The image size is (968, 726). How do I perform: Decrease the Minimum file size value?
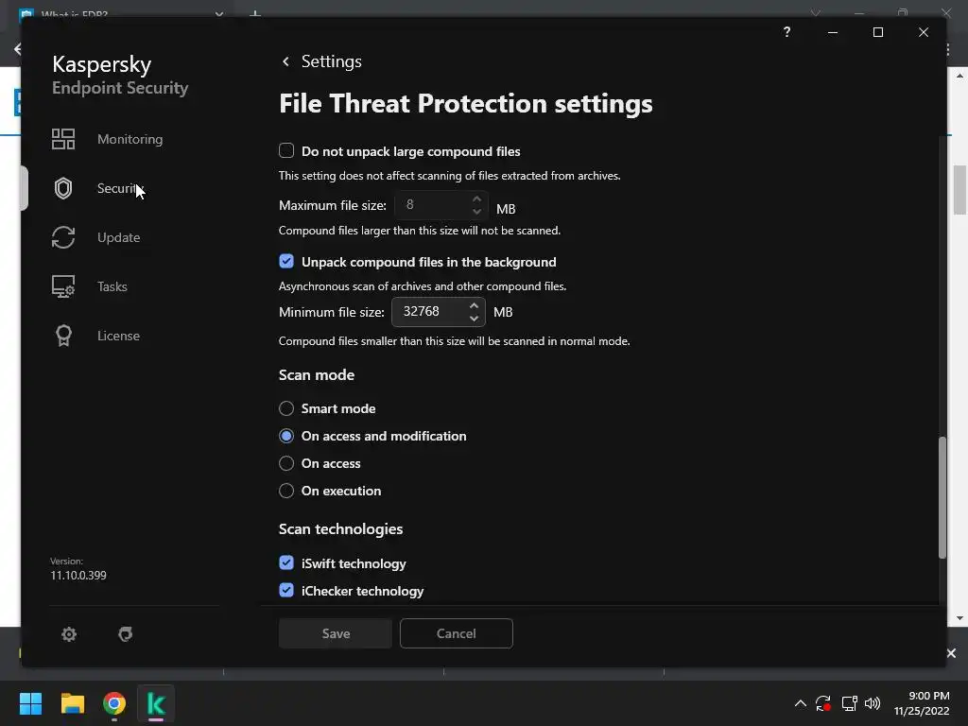(475, 319)
